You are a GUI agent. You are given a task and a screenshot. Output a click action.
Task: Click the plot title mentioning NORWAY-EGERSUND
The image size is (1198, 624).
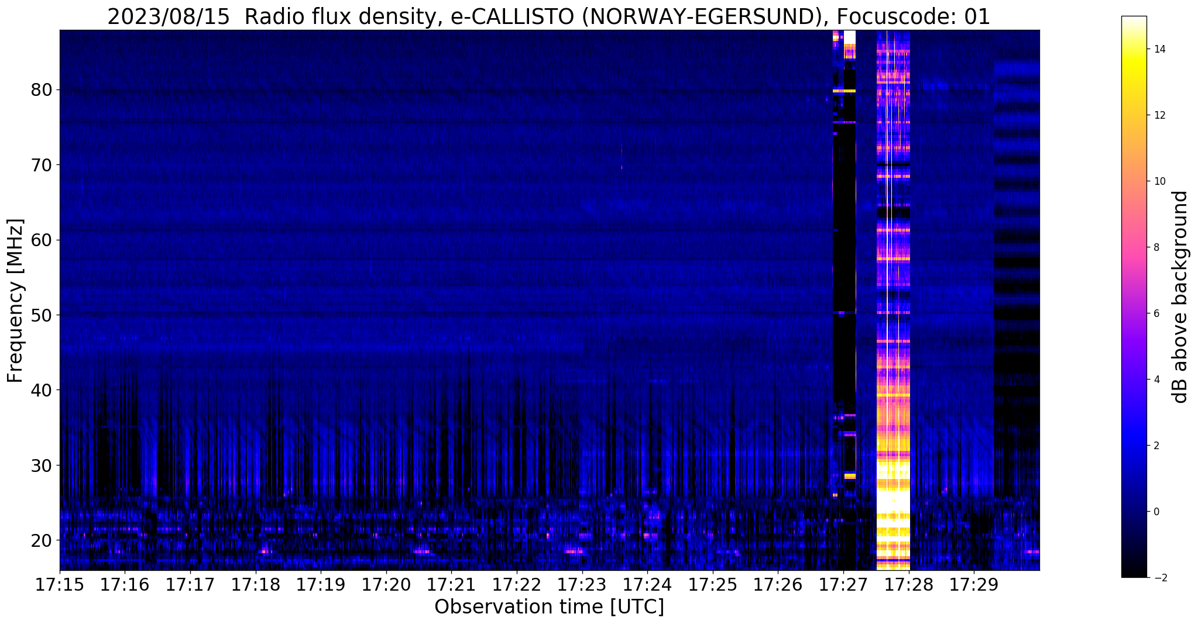[548, 16]
